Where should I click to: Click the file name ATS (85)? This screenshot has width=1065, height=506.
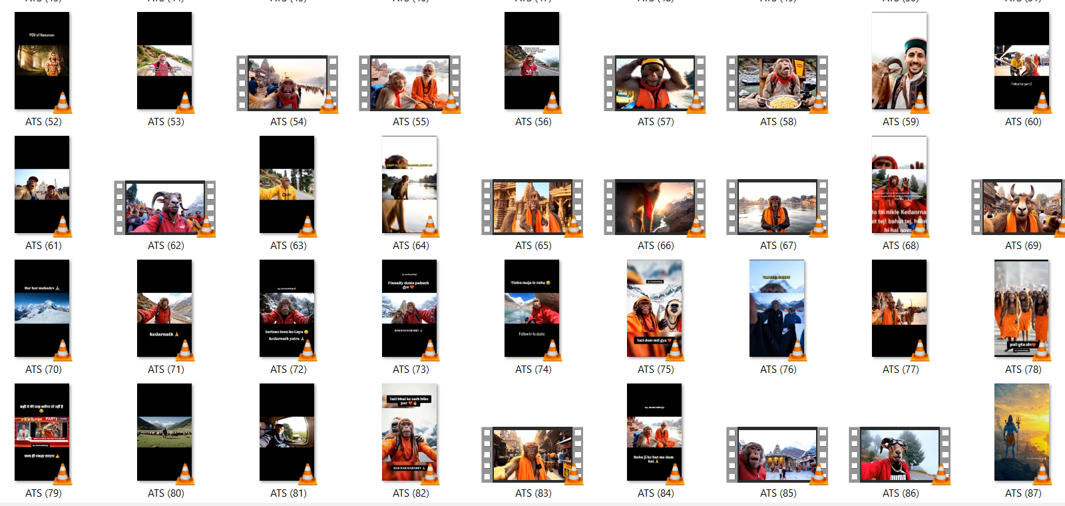(x=778, y=493)
